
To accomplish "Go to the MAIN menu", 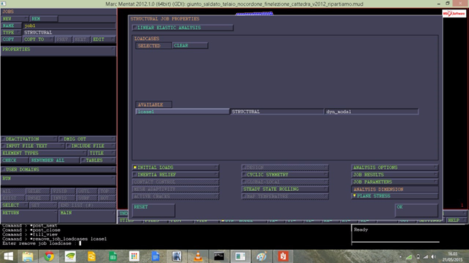I will [88, 216].
